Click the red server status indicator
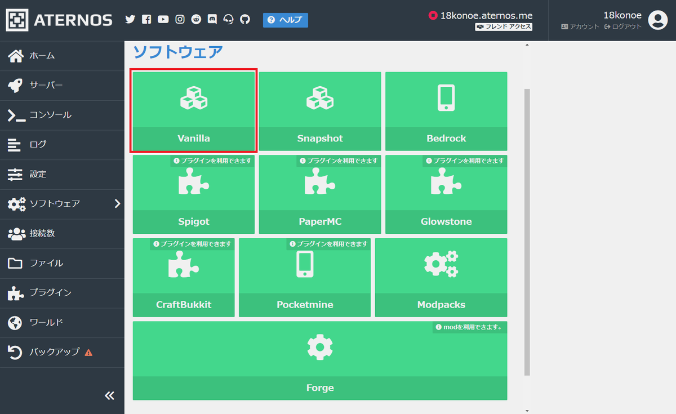The height and width of the screenshot is (414, 676). click(x=433, y=16)
